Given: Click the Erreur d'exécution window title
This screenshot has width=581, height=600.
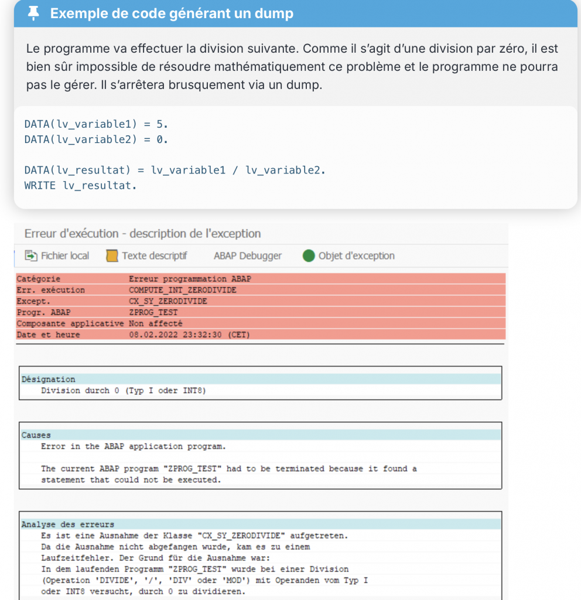Looking at the screenshot, I should (142, 234).
